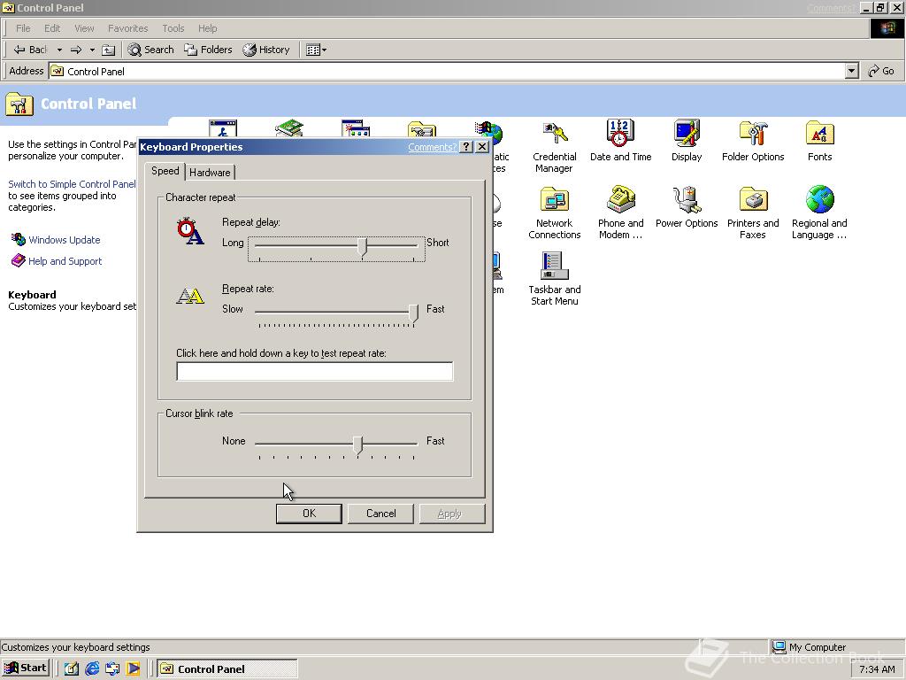The image size is (906, 680).
Task: Open the Network Connections icon
Action: coord(554,212)
